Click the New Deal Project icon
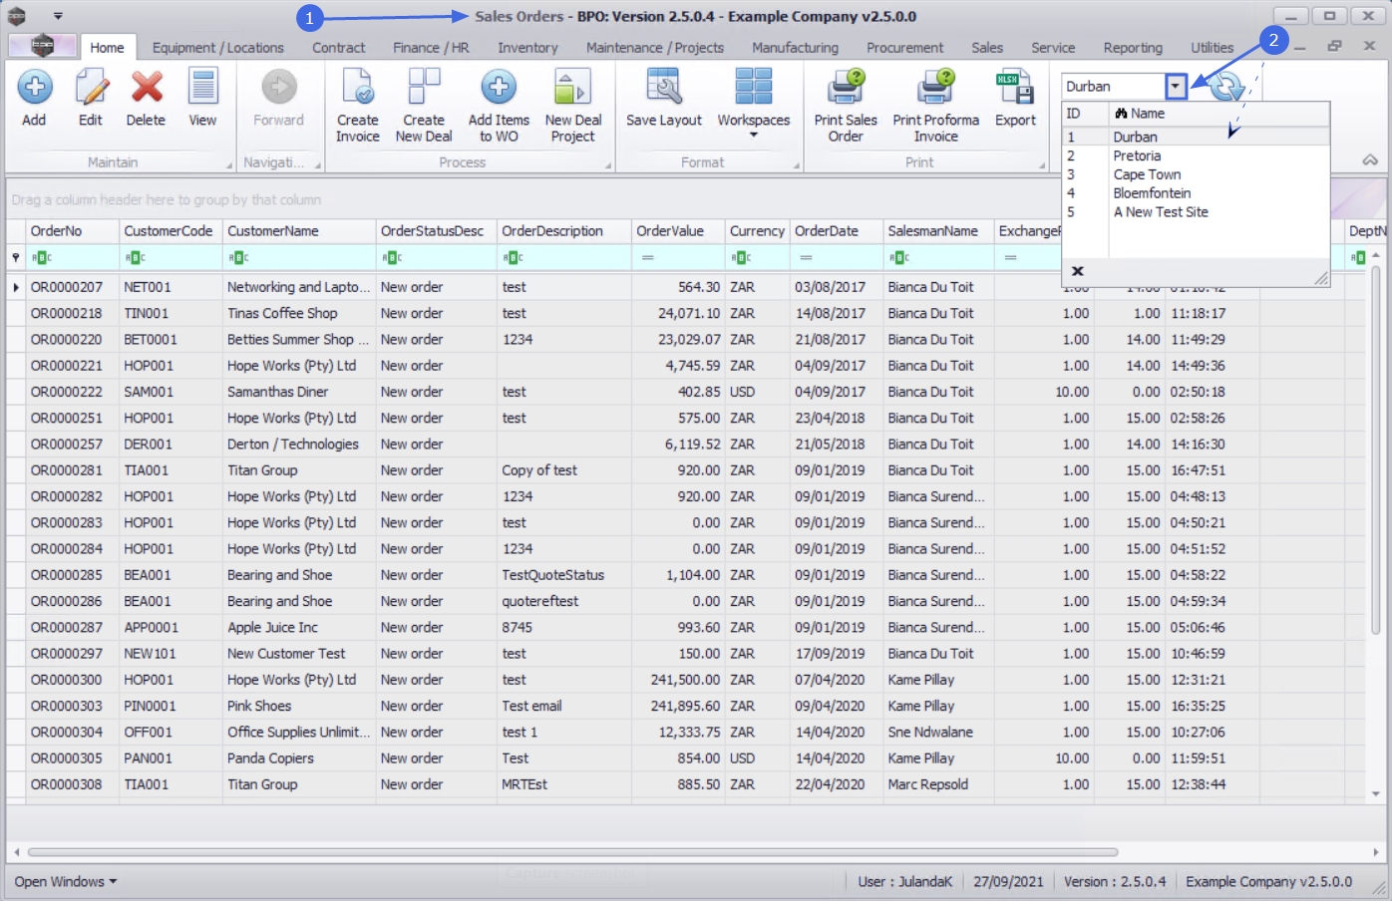The height and width of the screenshot is (901, 1392). tap(572, 88)
